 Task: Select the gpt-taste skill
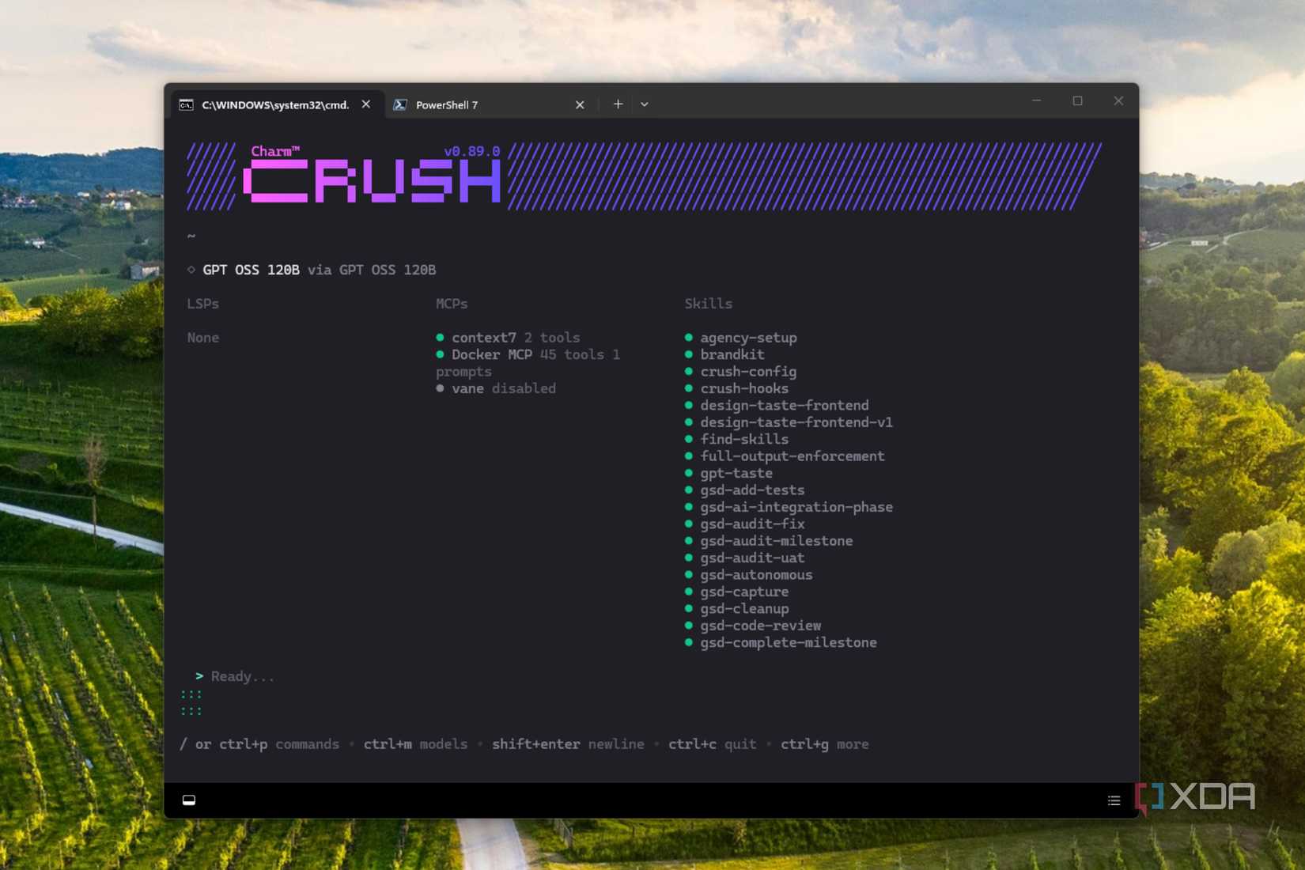(x=729, y=473)
